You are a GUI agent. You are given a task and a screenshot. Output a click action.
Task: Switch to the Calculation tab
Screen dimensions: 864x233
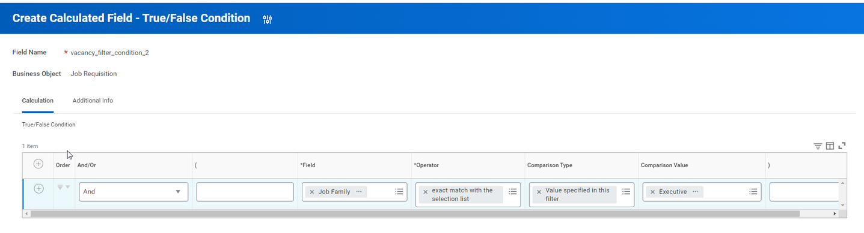(38, 101)
